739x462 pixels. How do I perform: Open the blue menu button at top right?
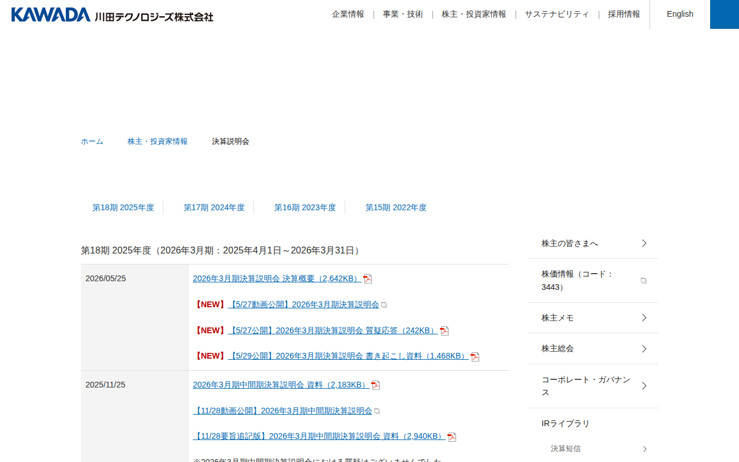click(x=725, y=14)
